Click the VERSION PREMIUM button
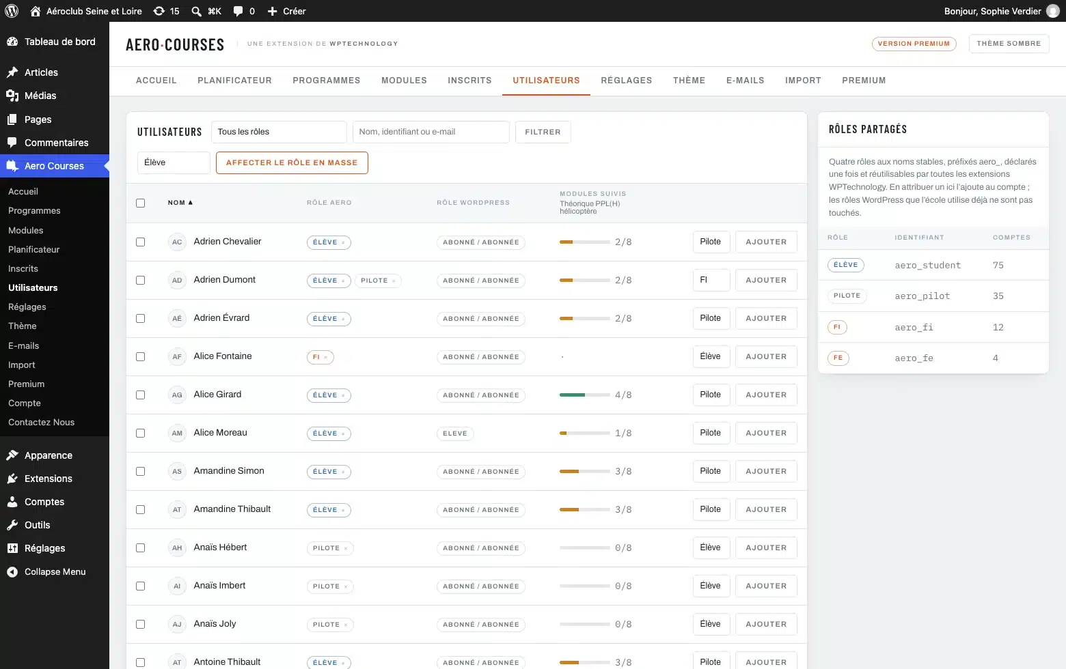The width and height of the screenshot is (1066, 669). click(914, 44)
